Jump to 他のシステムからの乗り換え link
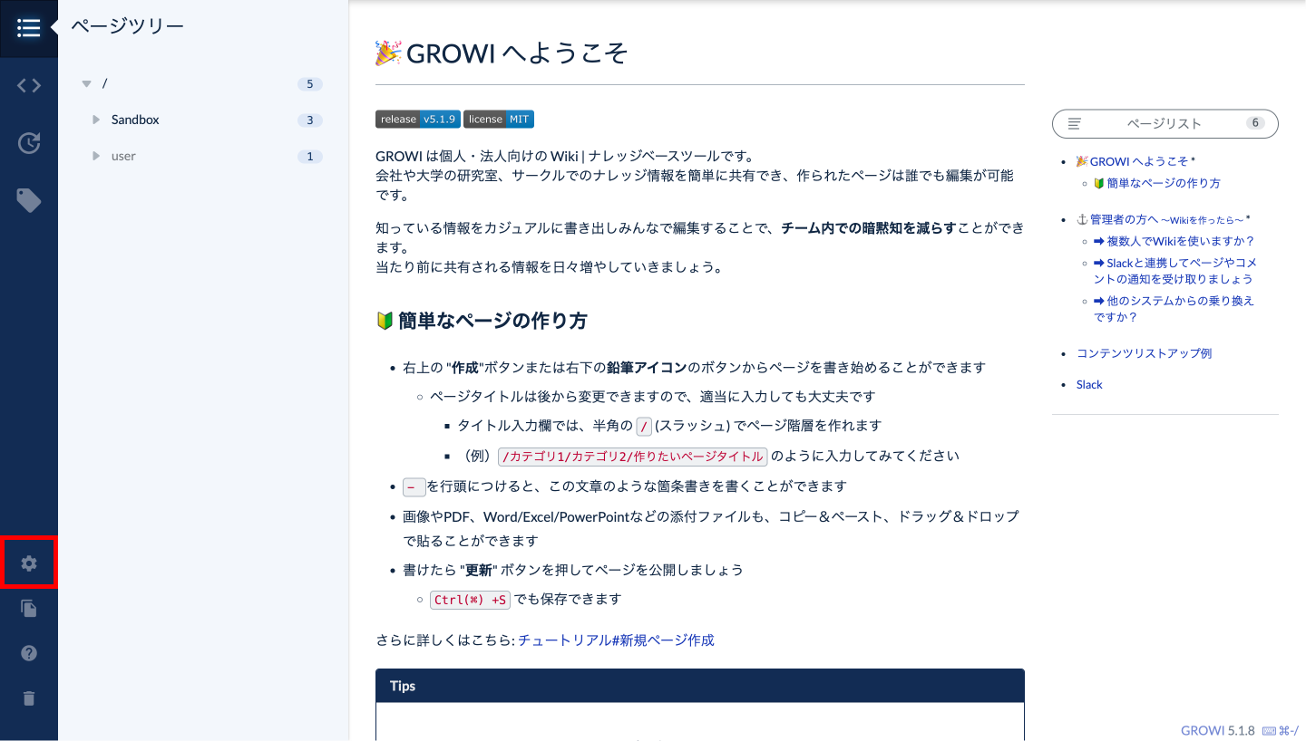Viewport: 1306px width, 741px height. tap(1174, 309)
